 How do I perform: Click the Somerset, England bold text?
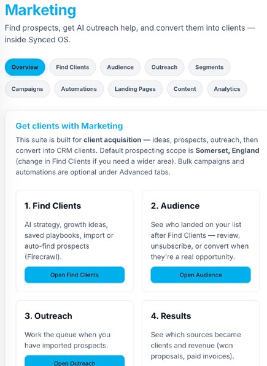pyautogui.click(x=227, y=150)
